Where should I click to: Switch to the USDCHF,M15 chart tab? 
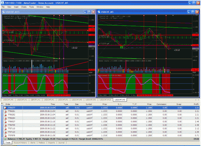105,100
